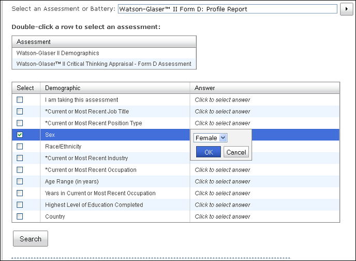Select the Watson-Glaser II Demographics row
The height and width of the screenshot is (261, 356).
(x=104, y=53)
